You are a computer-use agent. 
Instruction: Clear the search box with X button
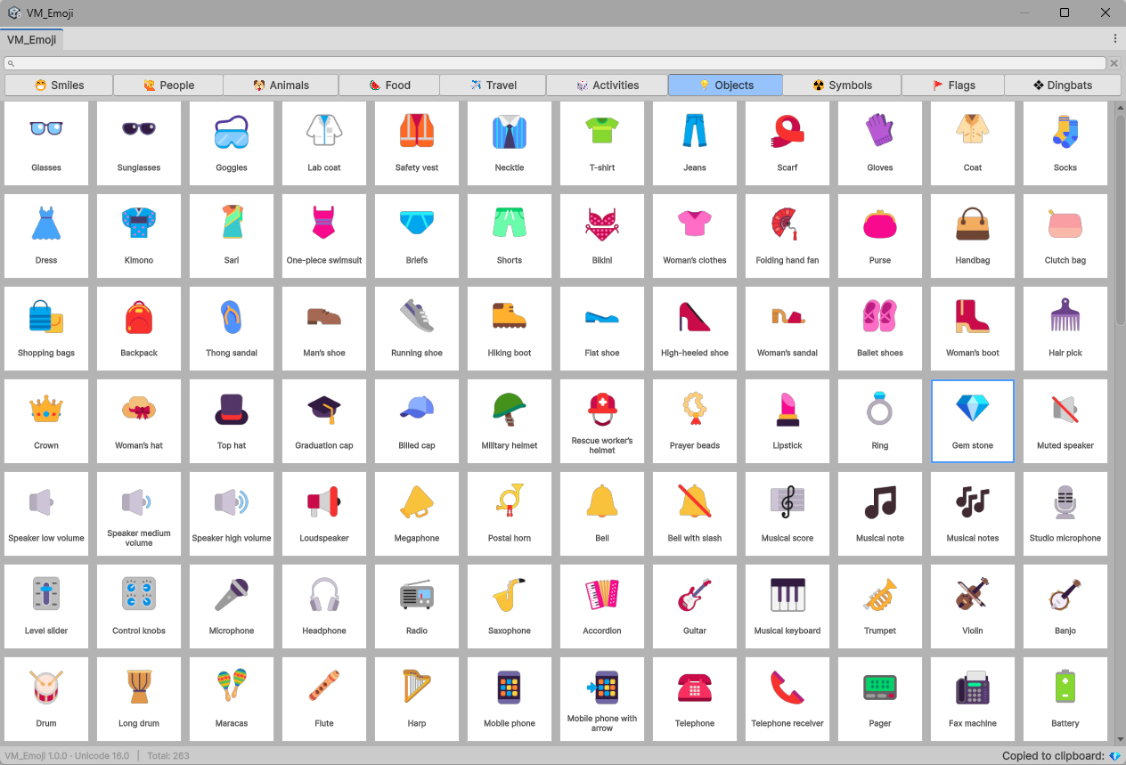point(1114,63)
